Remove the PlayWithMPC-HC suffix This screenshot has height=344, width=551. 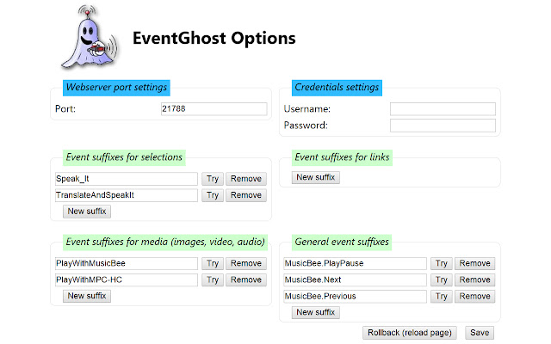coord(246,279)
